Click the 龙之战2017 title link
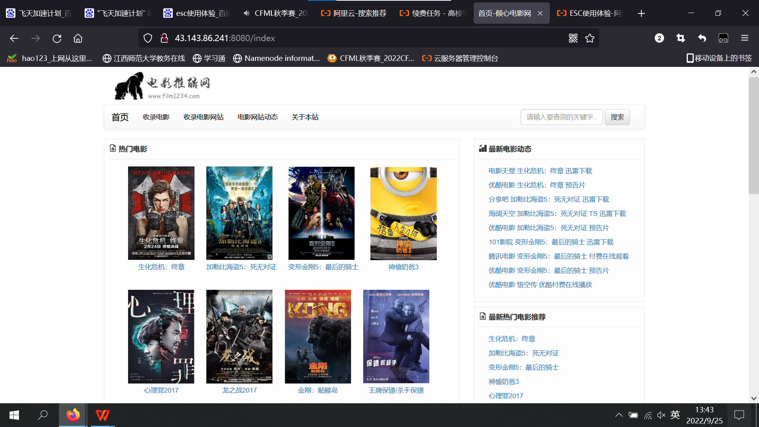 (x=239, y=390)
